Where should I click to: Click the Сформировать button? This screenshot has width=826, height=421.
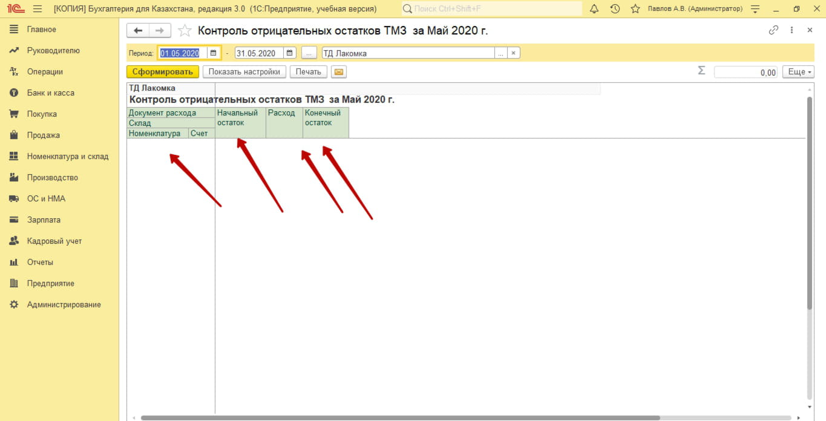coord(163,72)
